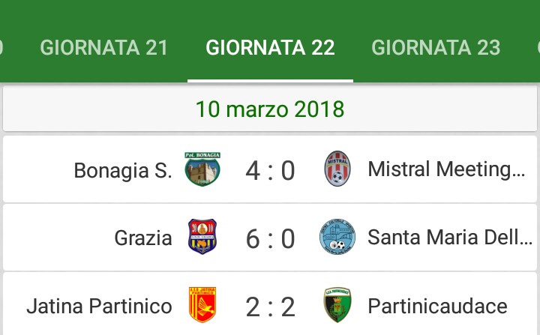Switch to the Giornata 21 tab
This screenshot has height=335, width=540.
[103, 47]
